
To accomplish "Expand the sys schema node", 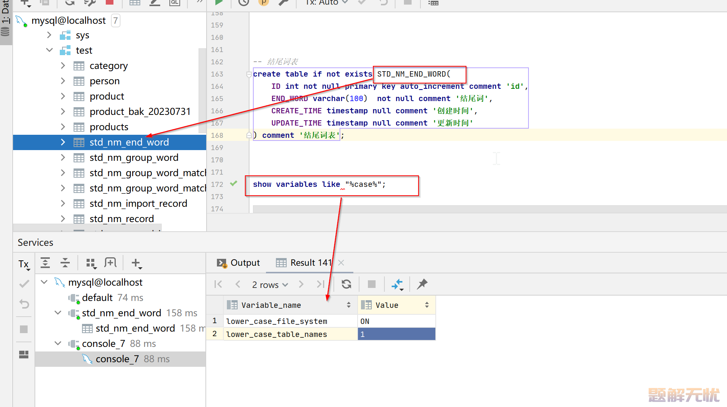I will [49, 35].
